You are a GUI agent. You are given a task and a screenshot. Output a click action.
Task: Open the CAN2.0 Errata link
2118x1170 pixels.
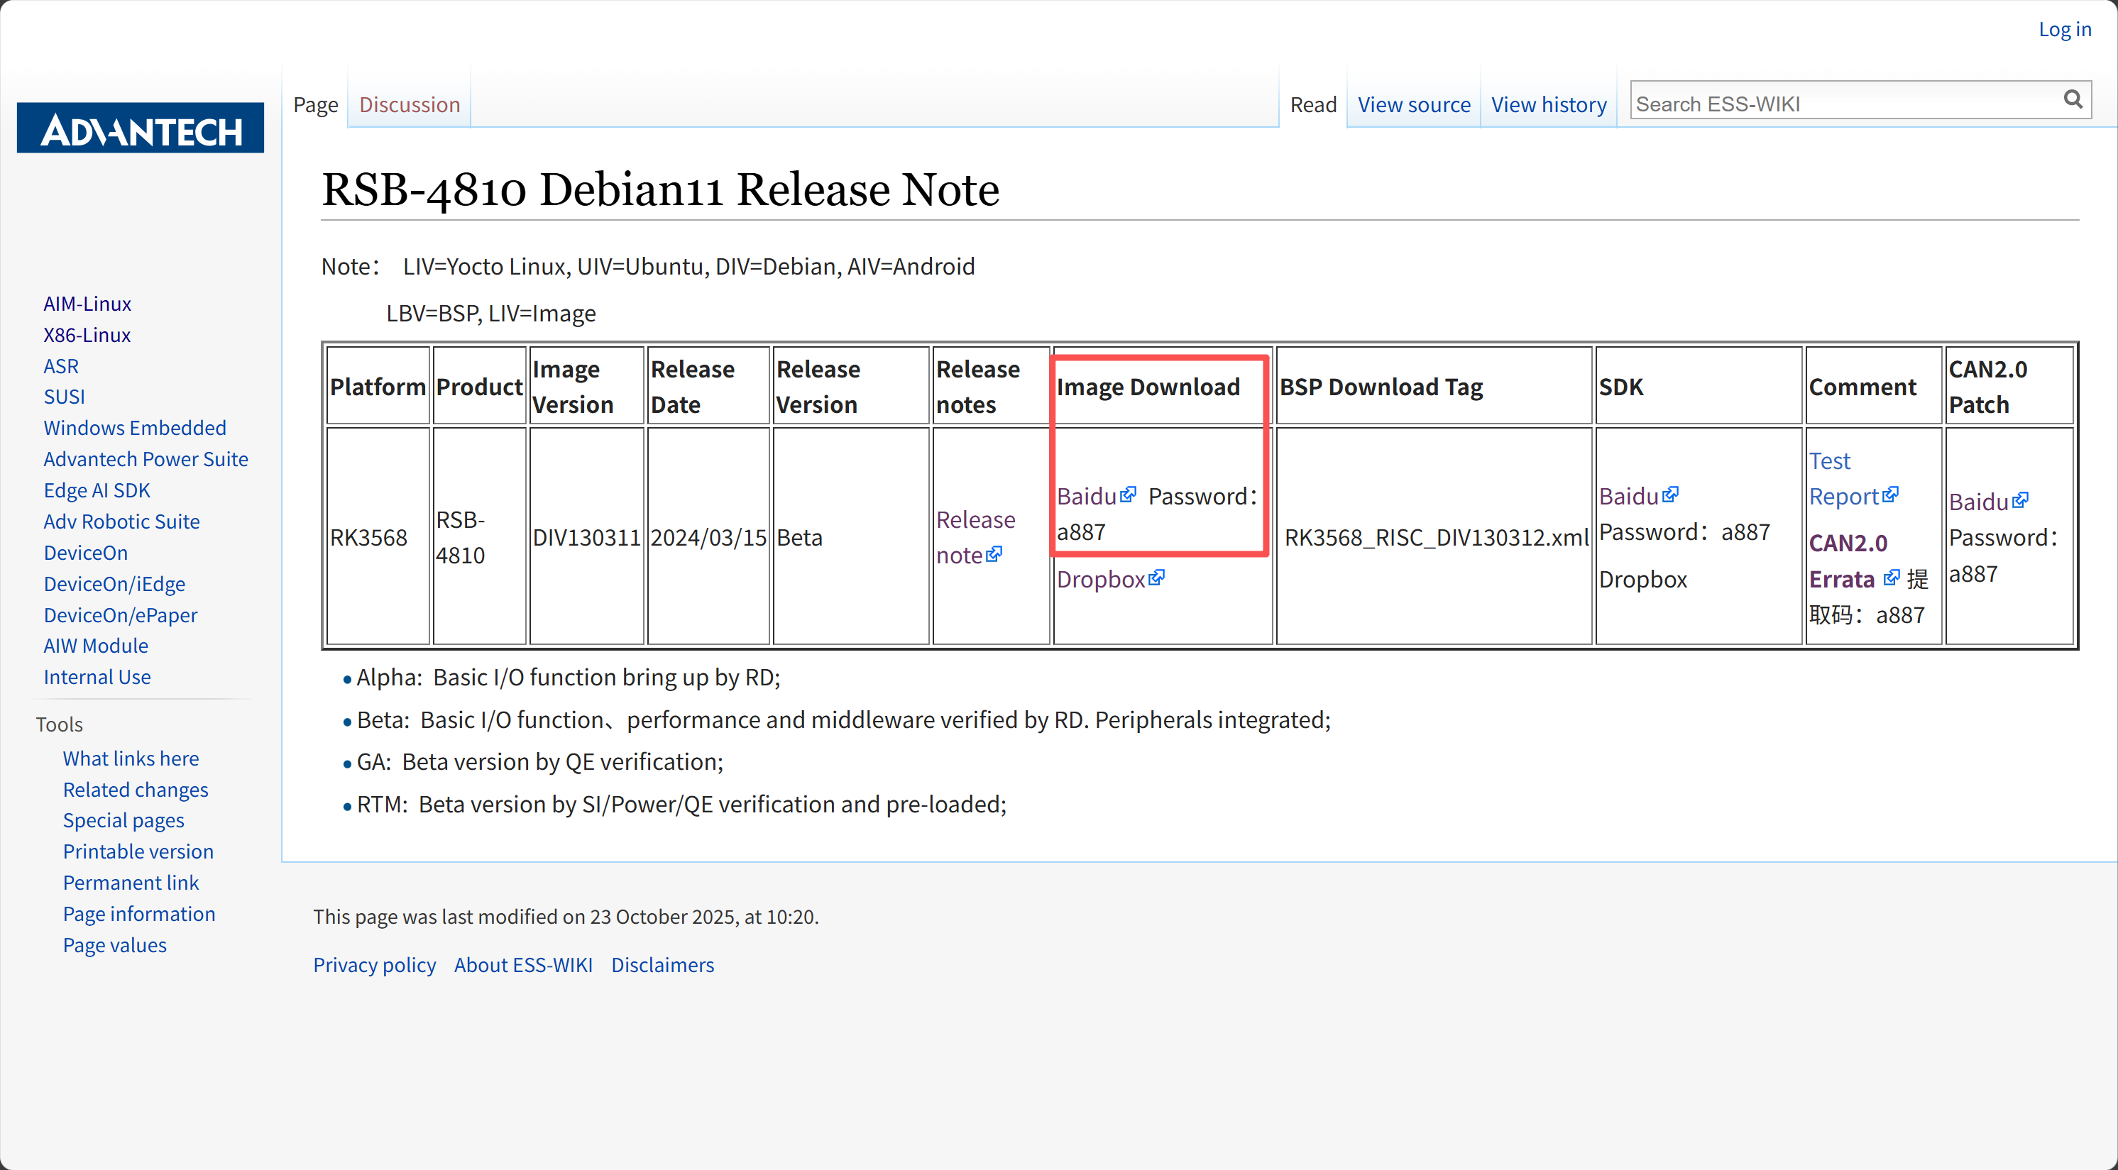point(1846,561)
